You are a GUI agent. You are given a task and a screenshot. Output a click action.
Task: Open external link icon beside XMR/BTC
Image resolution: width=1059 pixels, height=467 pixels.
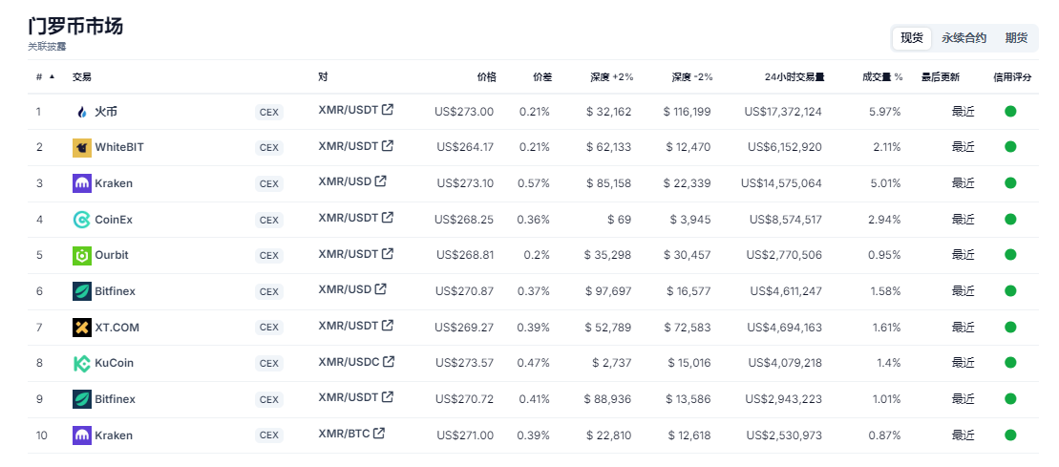coord(379,434)
